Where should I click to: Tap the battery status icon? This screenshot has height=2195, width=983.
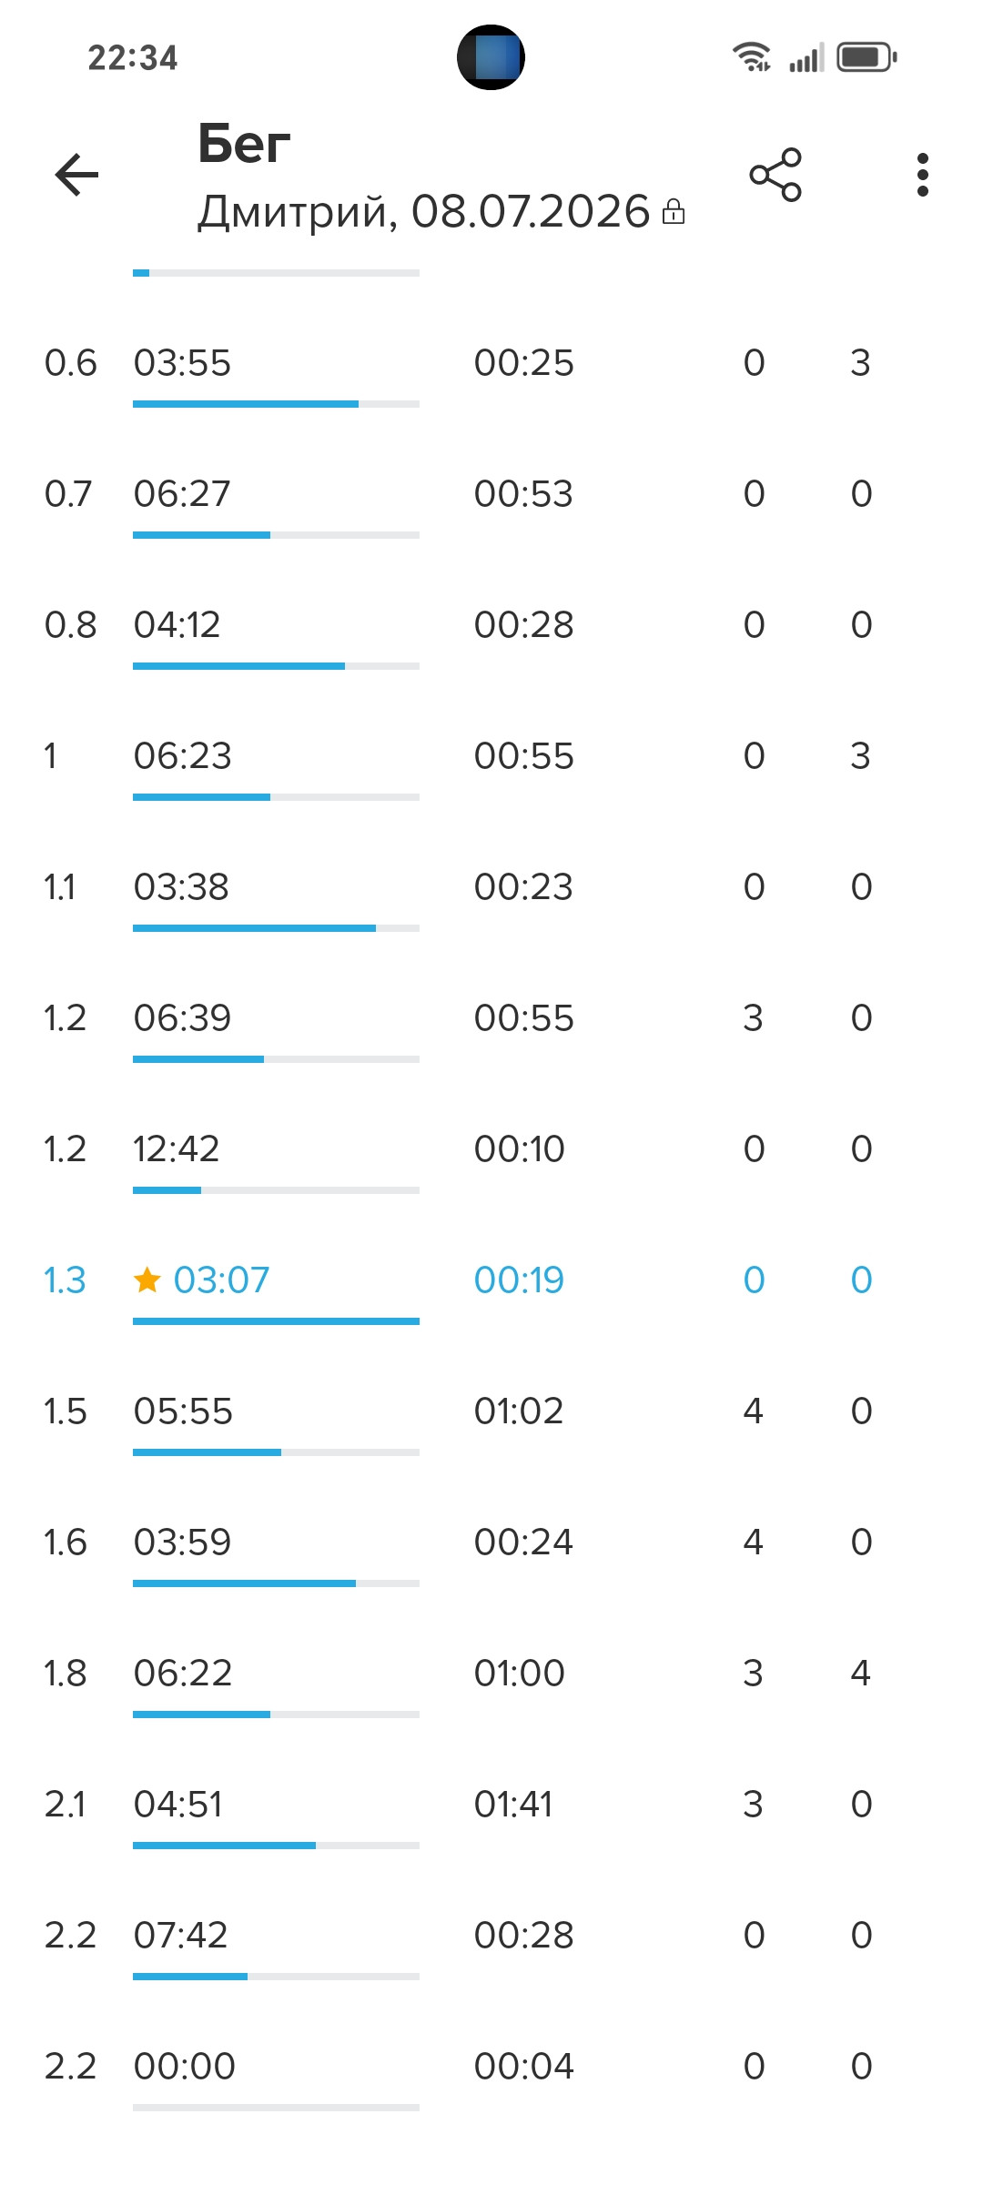click(866, 57)
